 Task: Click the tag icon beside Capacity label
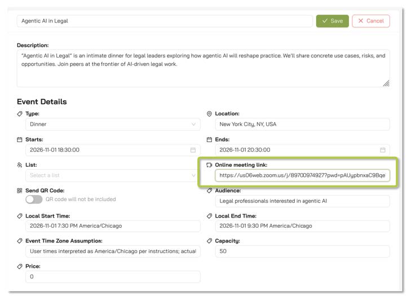209,241
